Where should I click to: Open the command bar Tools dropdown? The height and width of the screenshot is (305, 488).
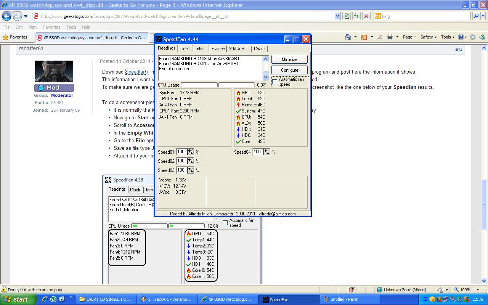tap(448, 37)
